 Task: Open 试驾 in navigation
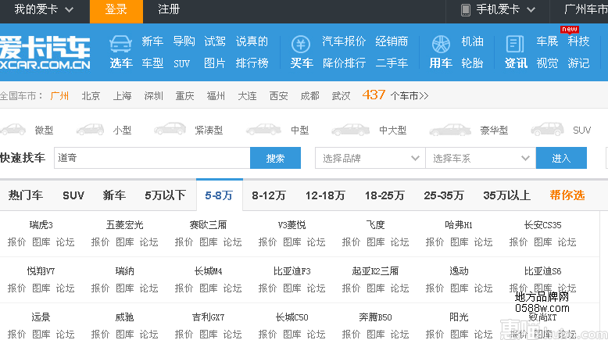tap(215, 41)
